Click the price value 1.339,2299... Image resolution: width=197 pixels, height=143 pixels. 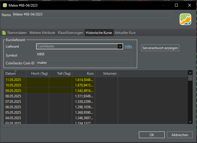pos(84,102)
